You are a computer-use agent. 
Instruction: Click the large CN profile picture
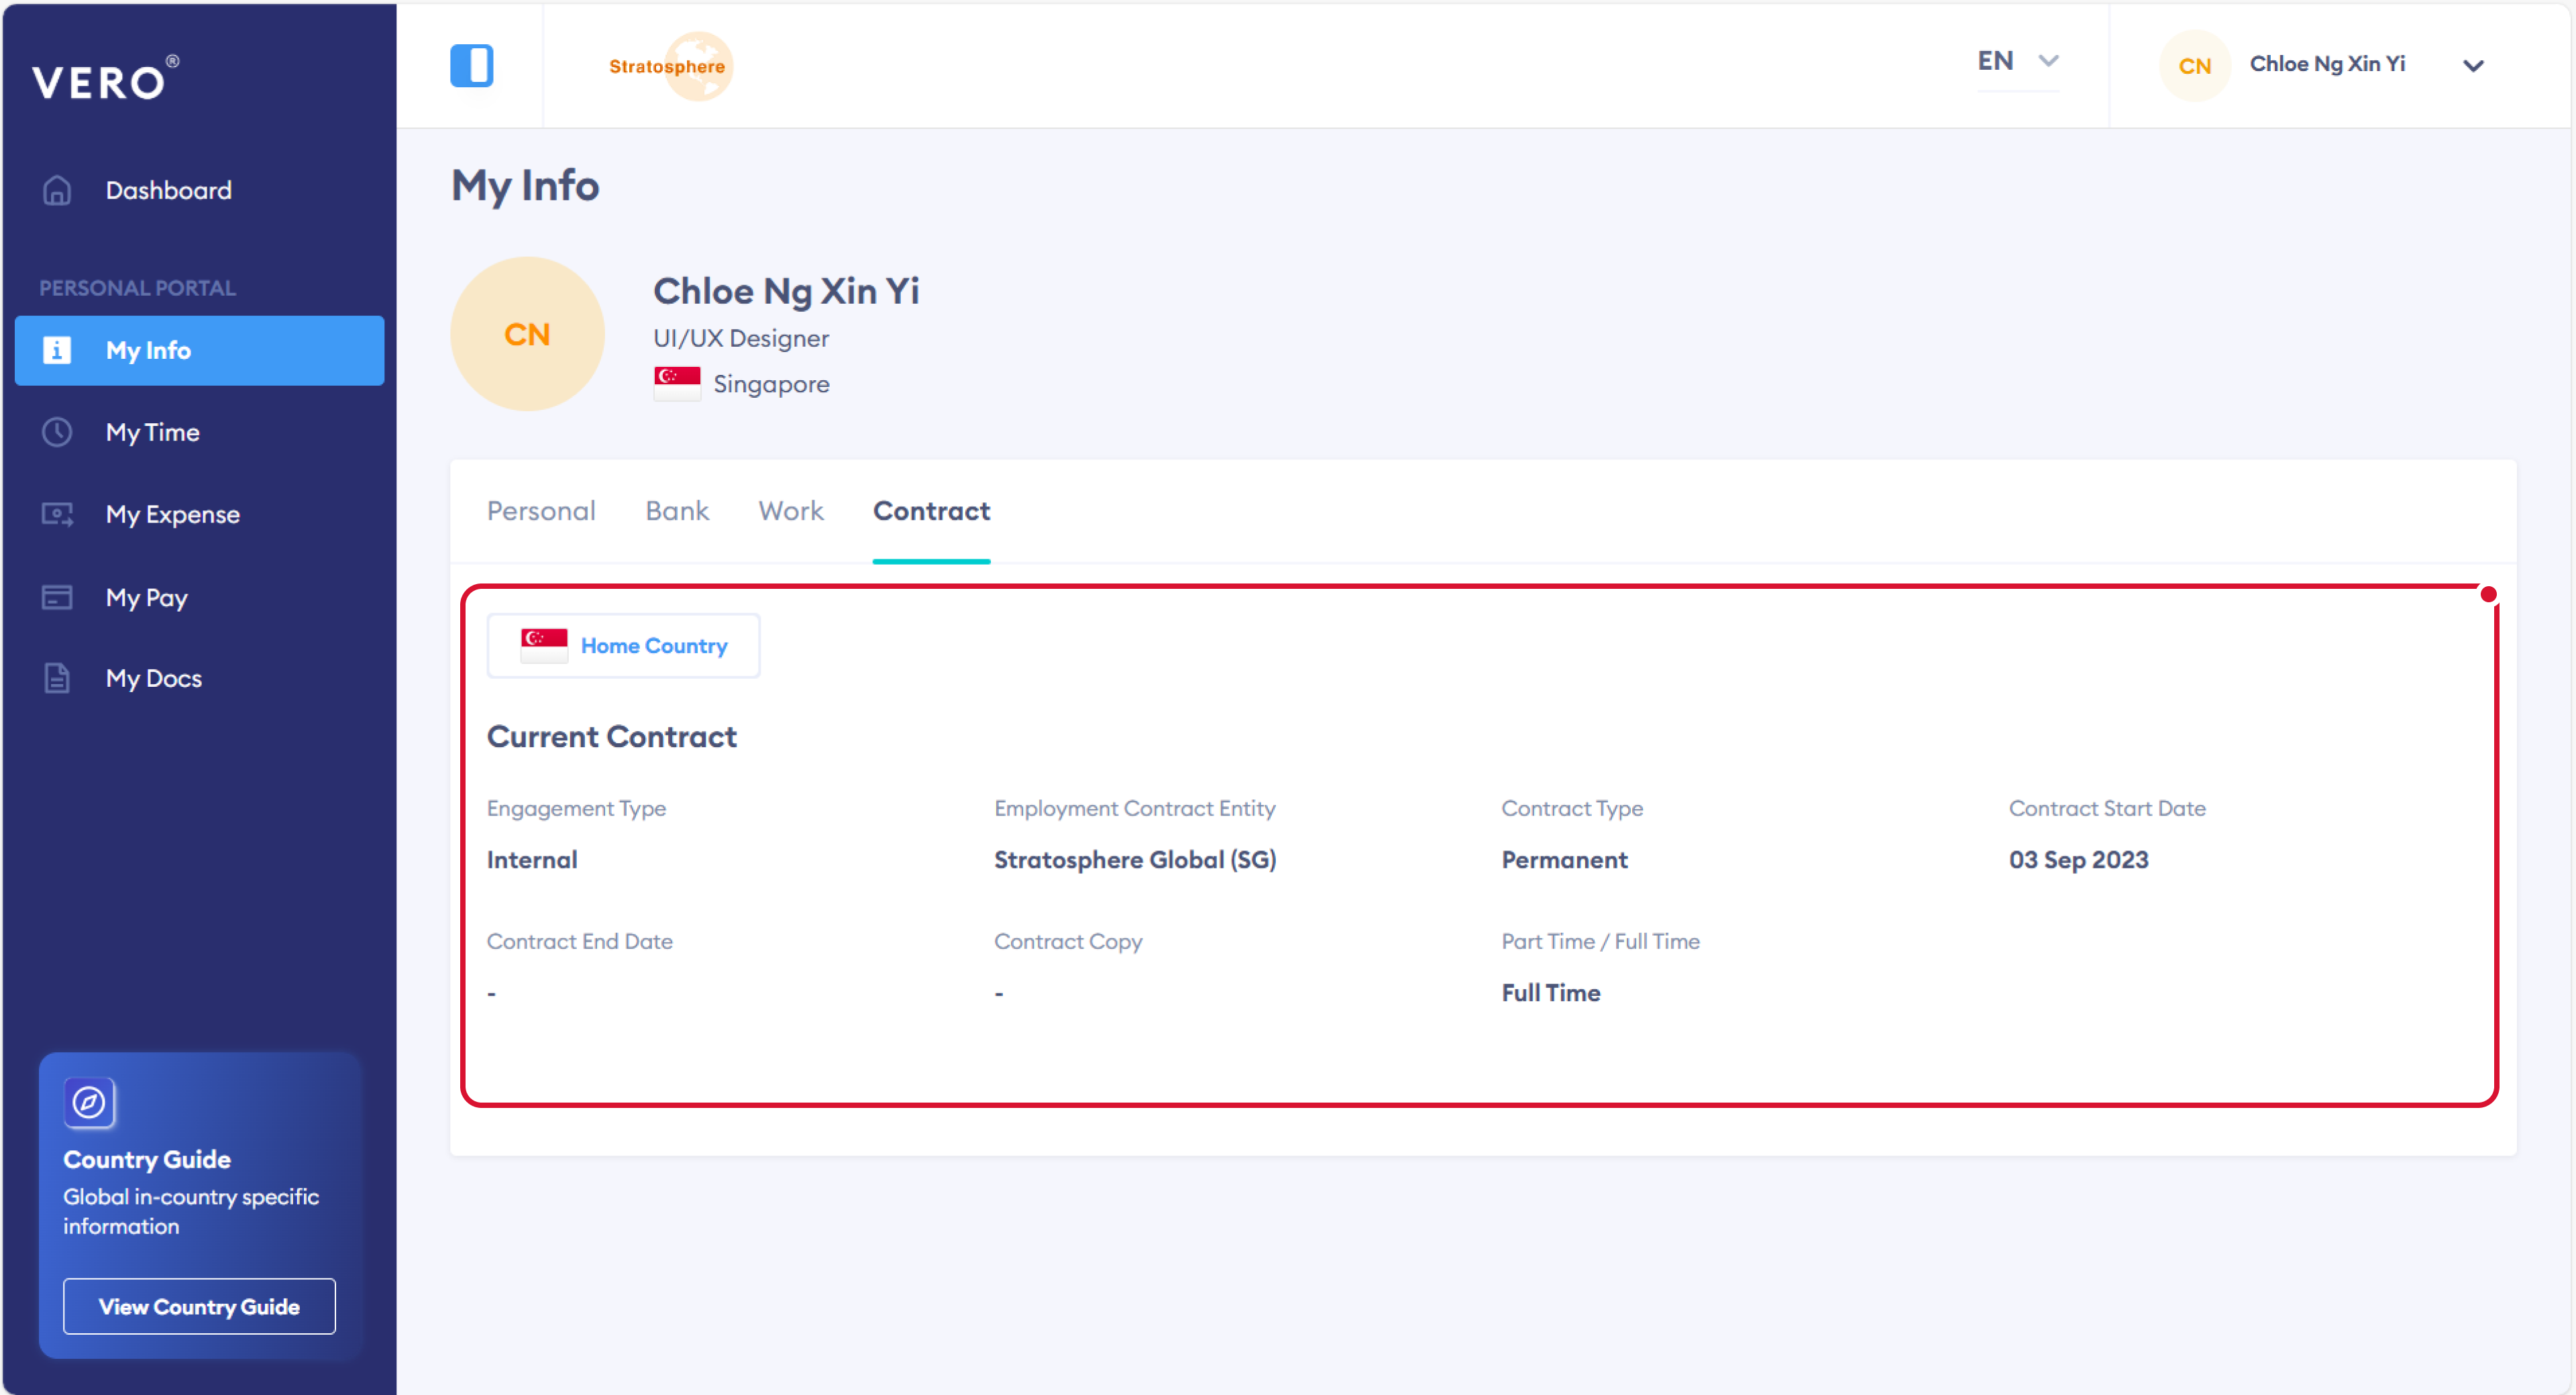click(x=527, y=334)
